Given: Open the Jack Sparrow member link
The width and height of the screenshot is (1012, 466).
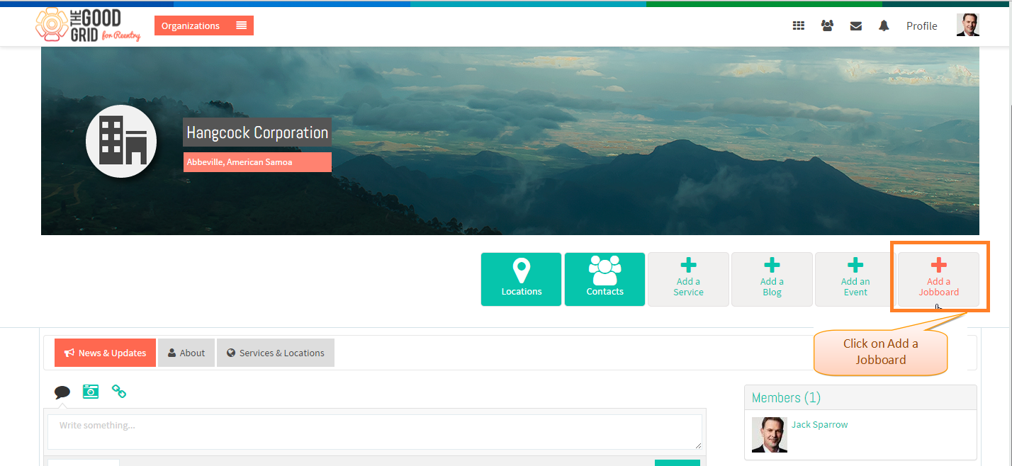Looking at the screenshot, I should pyautogui.click(x=819, y=425).
